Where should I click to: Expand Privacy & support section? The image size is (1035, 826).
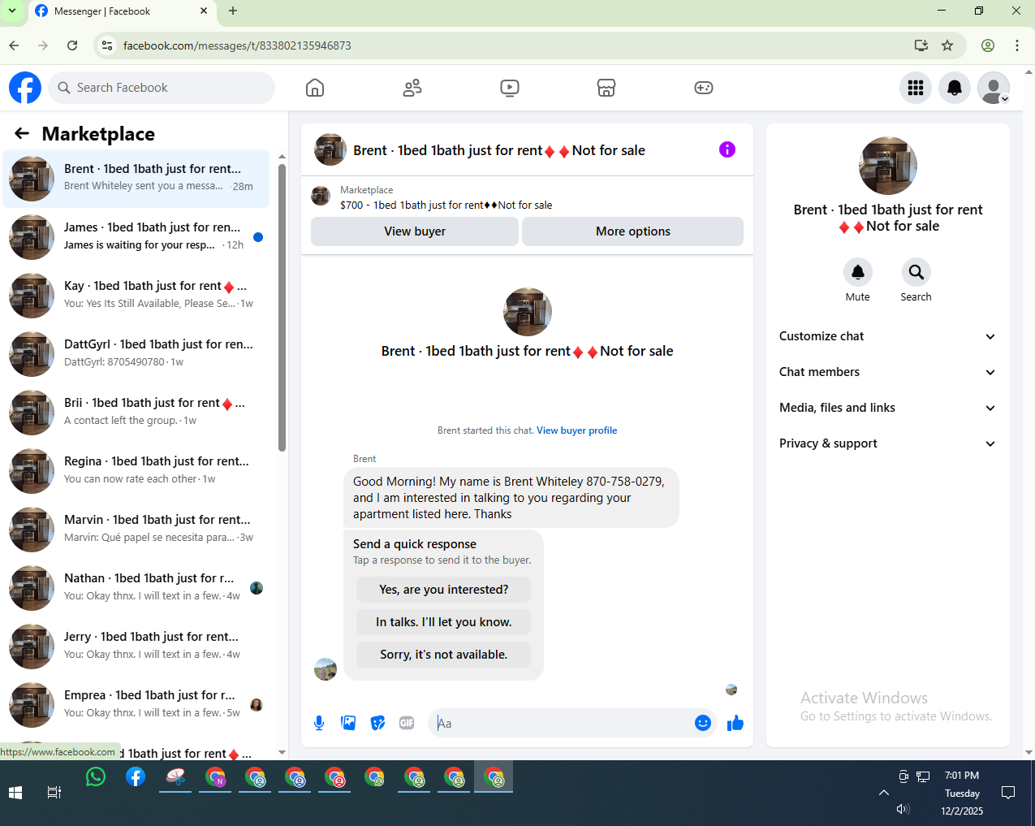tap(888, 443)
